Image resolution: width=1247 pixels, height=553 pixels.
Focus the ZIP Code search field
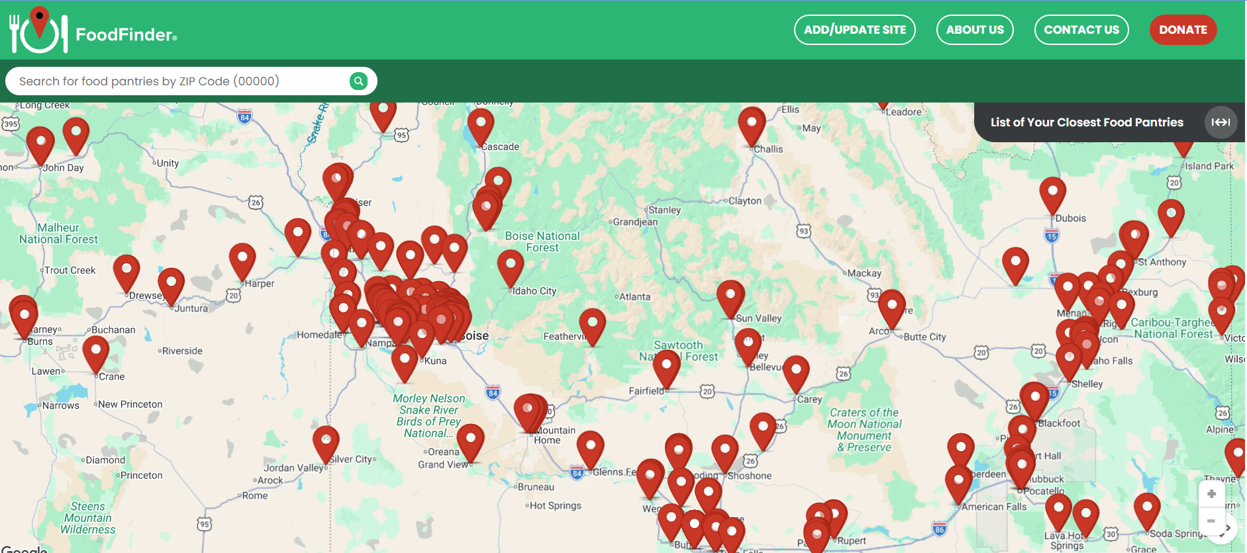[191, 81]
